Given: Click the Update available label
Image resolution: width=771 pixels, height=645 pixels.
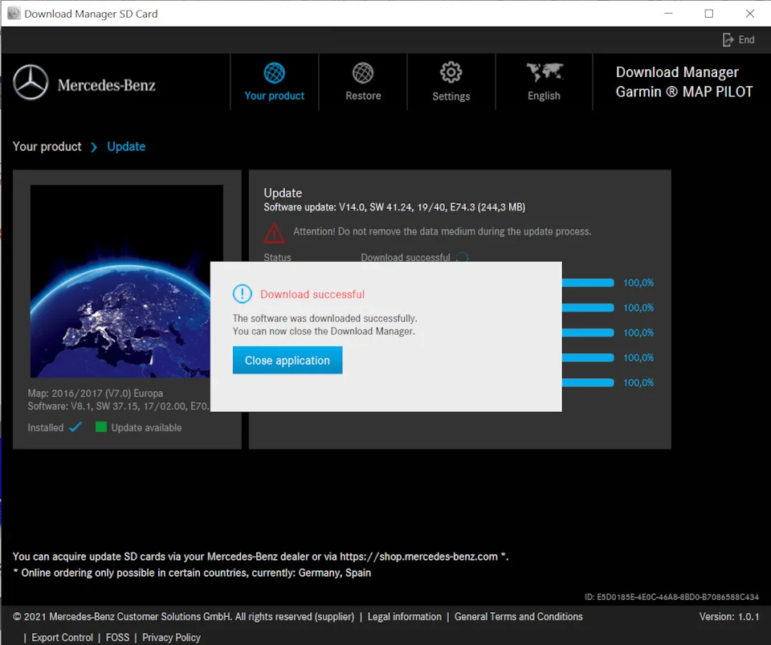Looking at the screenshot, I should [146, 427].
